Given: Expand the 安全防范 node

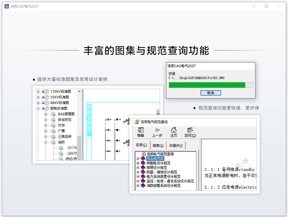Looking at the screenshot, I should point(46,120).
